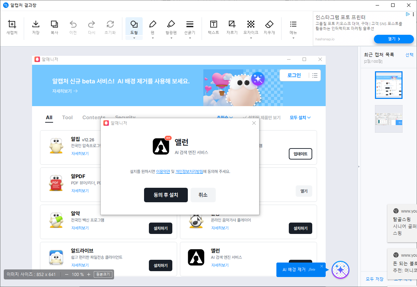Click 자세히보기 arrow link in blue banner
The width and height of the screenshot is (417, 287).
click(65, 91)
